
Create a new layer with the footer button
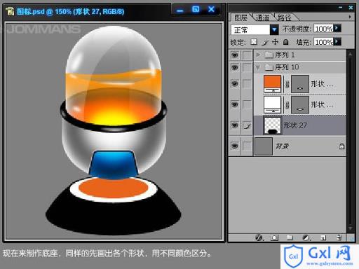coord(323,237)
